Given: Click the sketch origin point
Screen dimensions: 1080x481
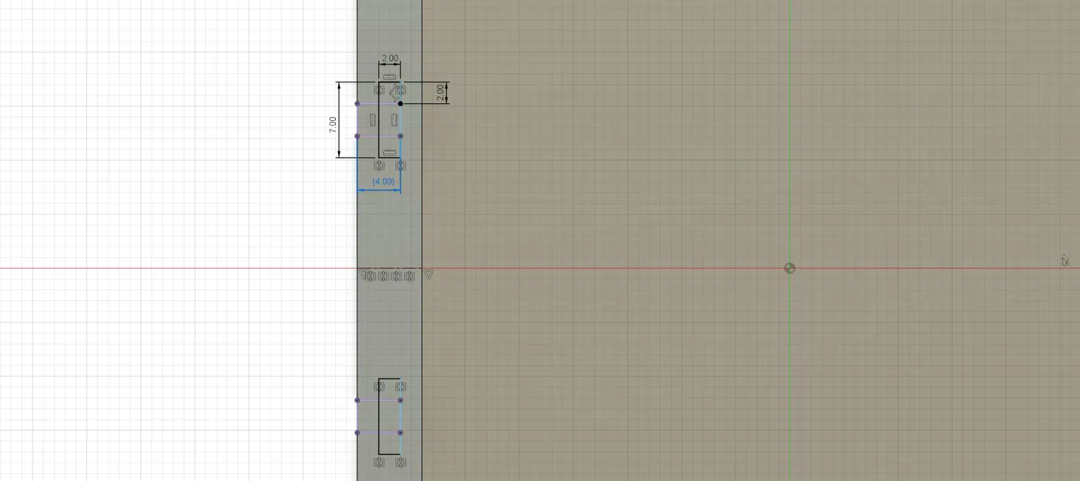Looking at the screenshot, I should (x=790, y=268).
